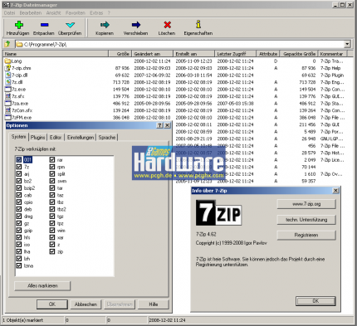Sort by the Gepackte Größe column header
The image size is (357, 326).
(299, 54)
